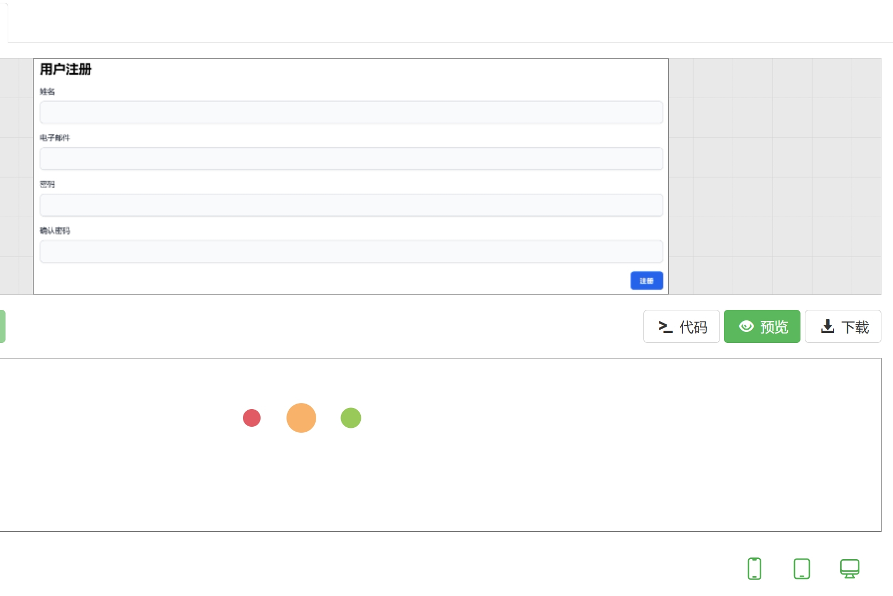Click the 密码 input field
Image resolution: width=893 pixels, height=596 pixels.
[351, 205]
